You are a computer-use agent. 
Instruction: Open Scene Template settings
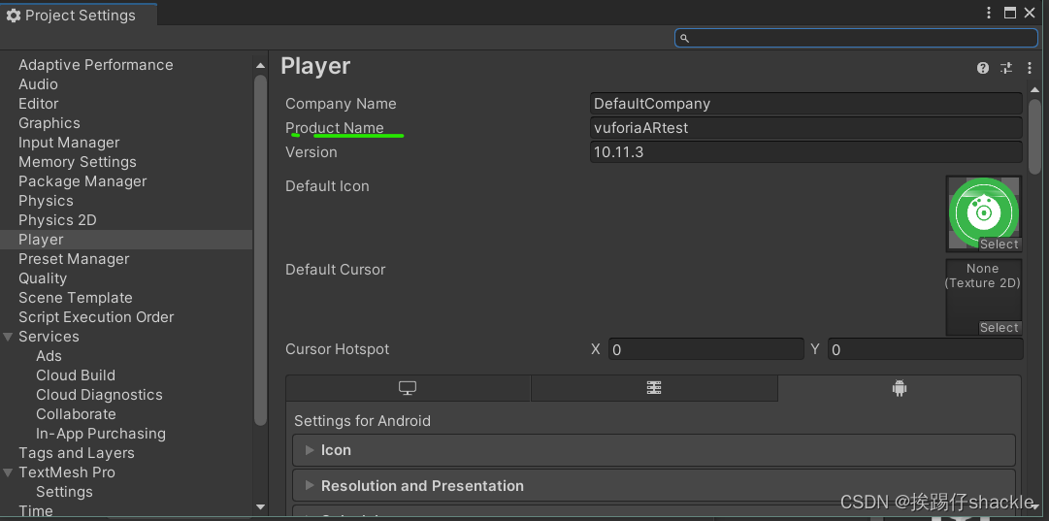pyautogui.click(x=76, y=298)
